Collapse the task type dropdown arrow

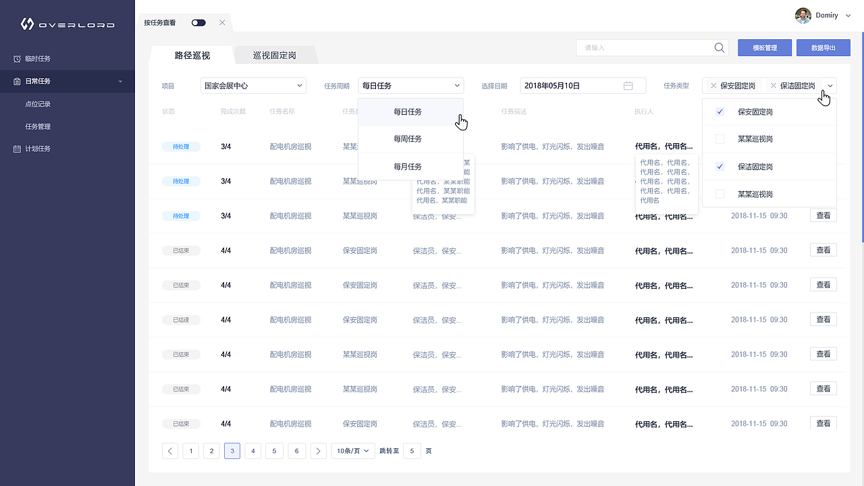[830, 86]
